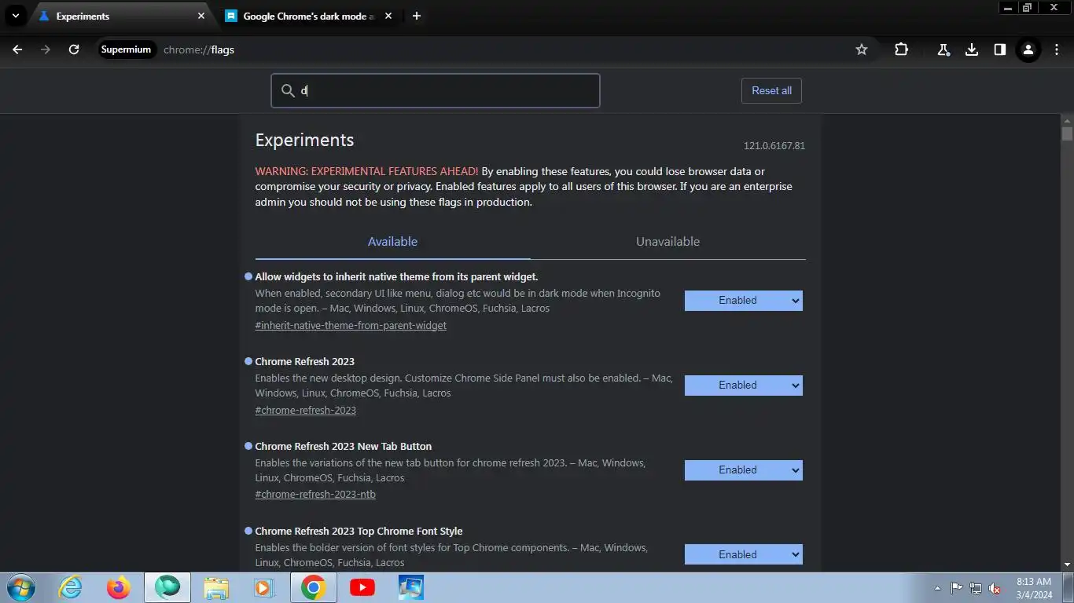
Task: Open dropdown for Top Chrome Font Style flag
Action: 744,554
